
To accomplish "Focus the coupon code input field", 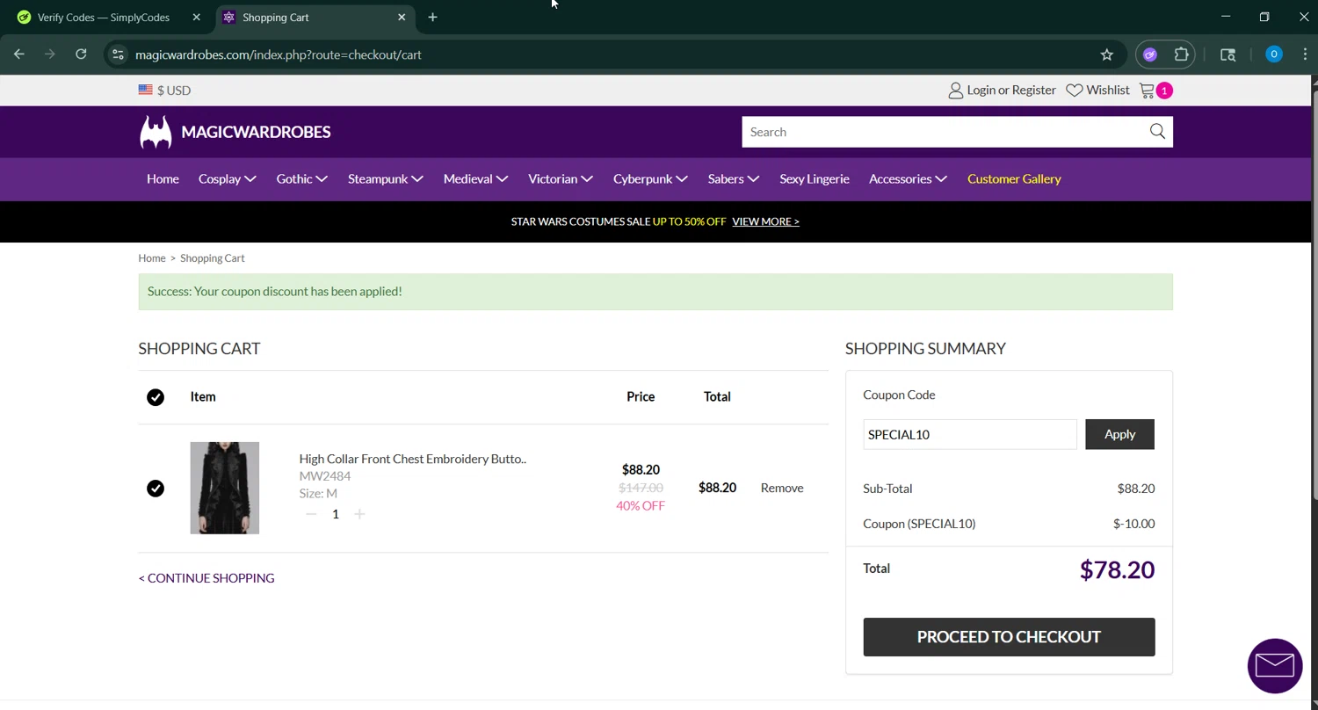I will click(969, 434).
